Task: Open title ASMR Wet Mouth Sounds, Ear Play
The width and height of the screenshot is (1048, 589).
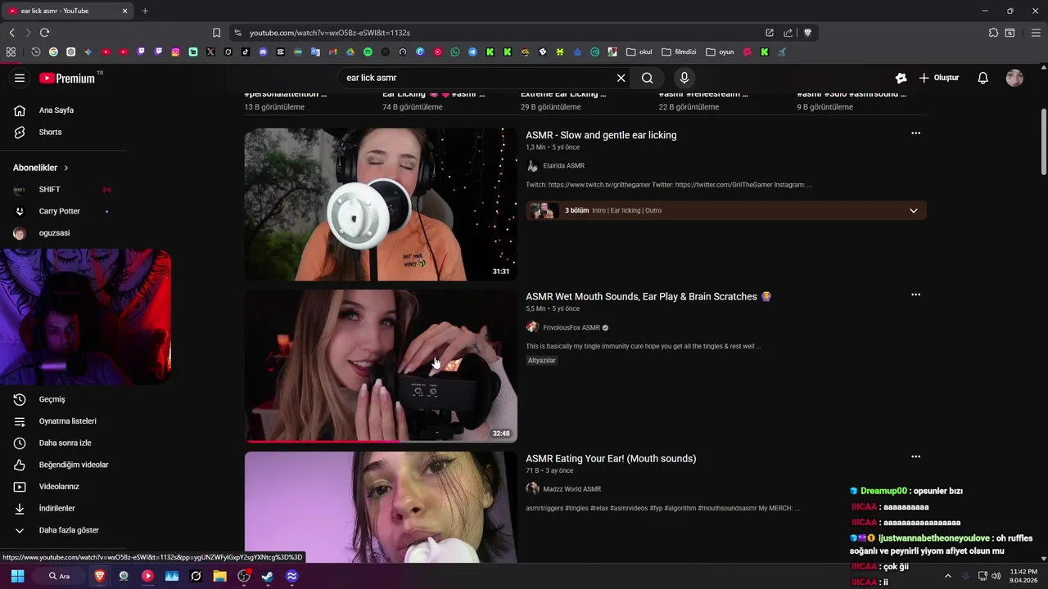Action: pos(648,296)
